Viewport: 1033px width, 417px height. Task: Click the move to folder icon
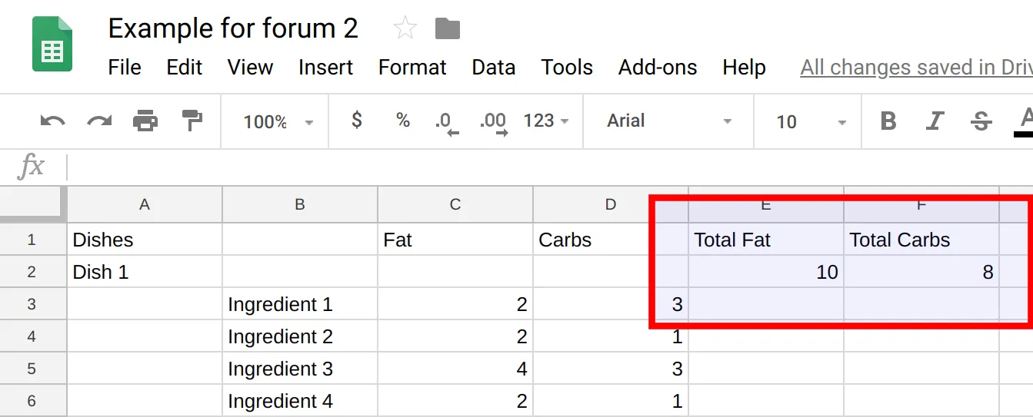(x=447, y=29)
